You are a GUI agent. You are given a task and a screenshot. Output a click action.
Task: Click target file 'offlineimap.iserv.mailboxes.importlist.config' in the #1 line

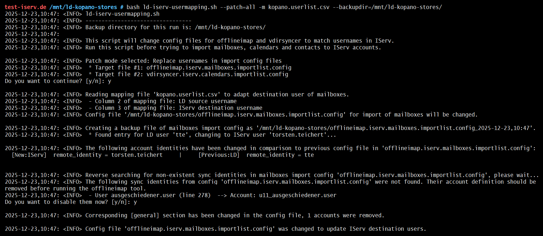219,67
